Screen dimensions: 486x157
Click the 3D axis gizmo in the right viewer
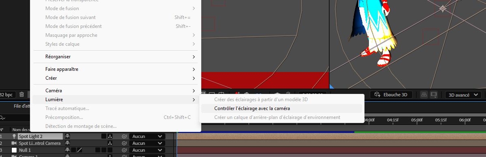coord(443,8)
